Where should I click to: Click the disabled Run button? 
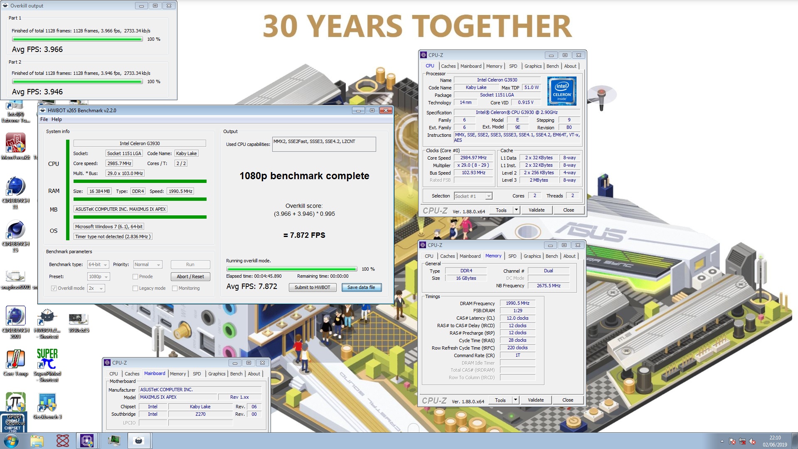(x=190, y=265)
